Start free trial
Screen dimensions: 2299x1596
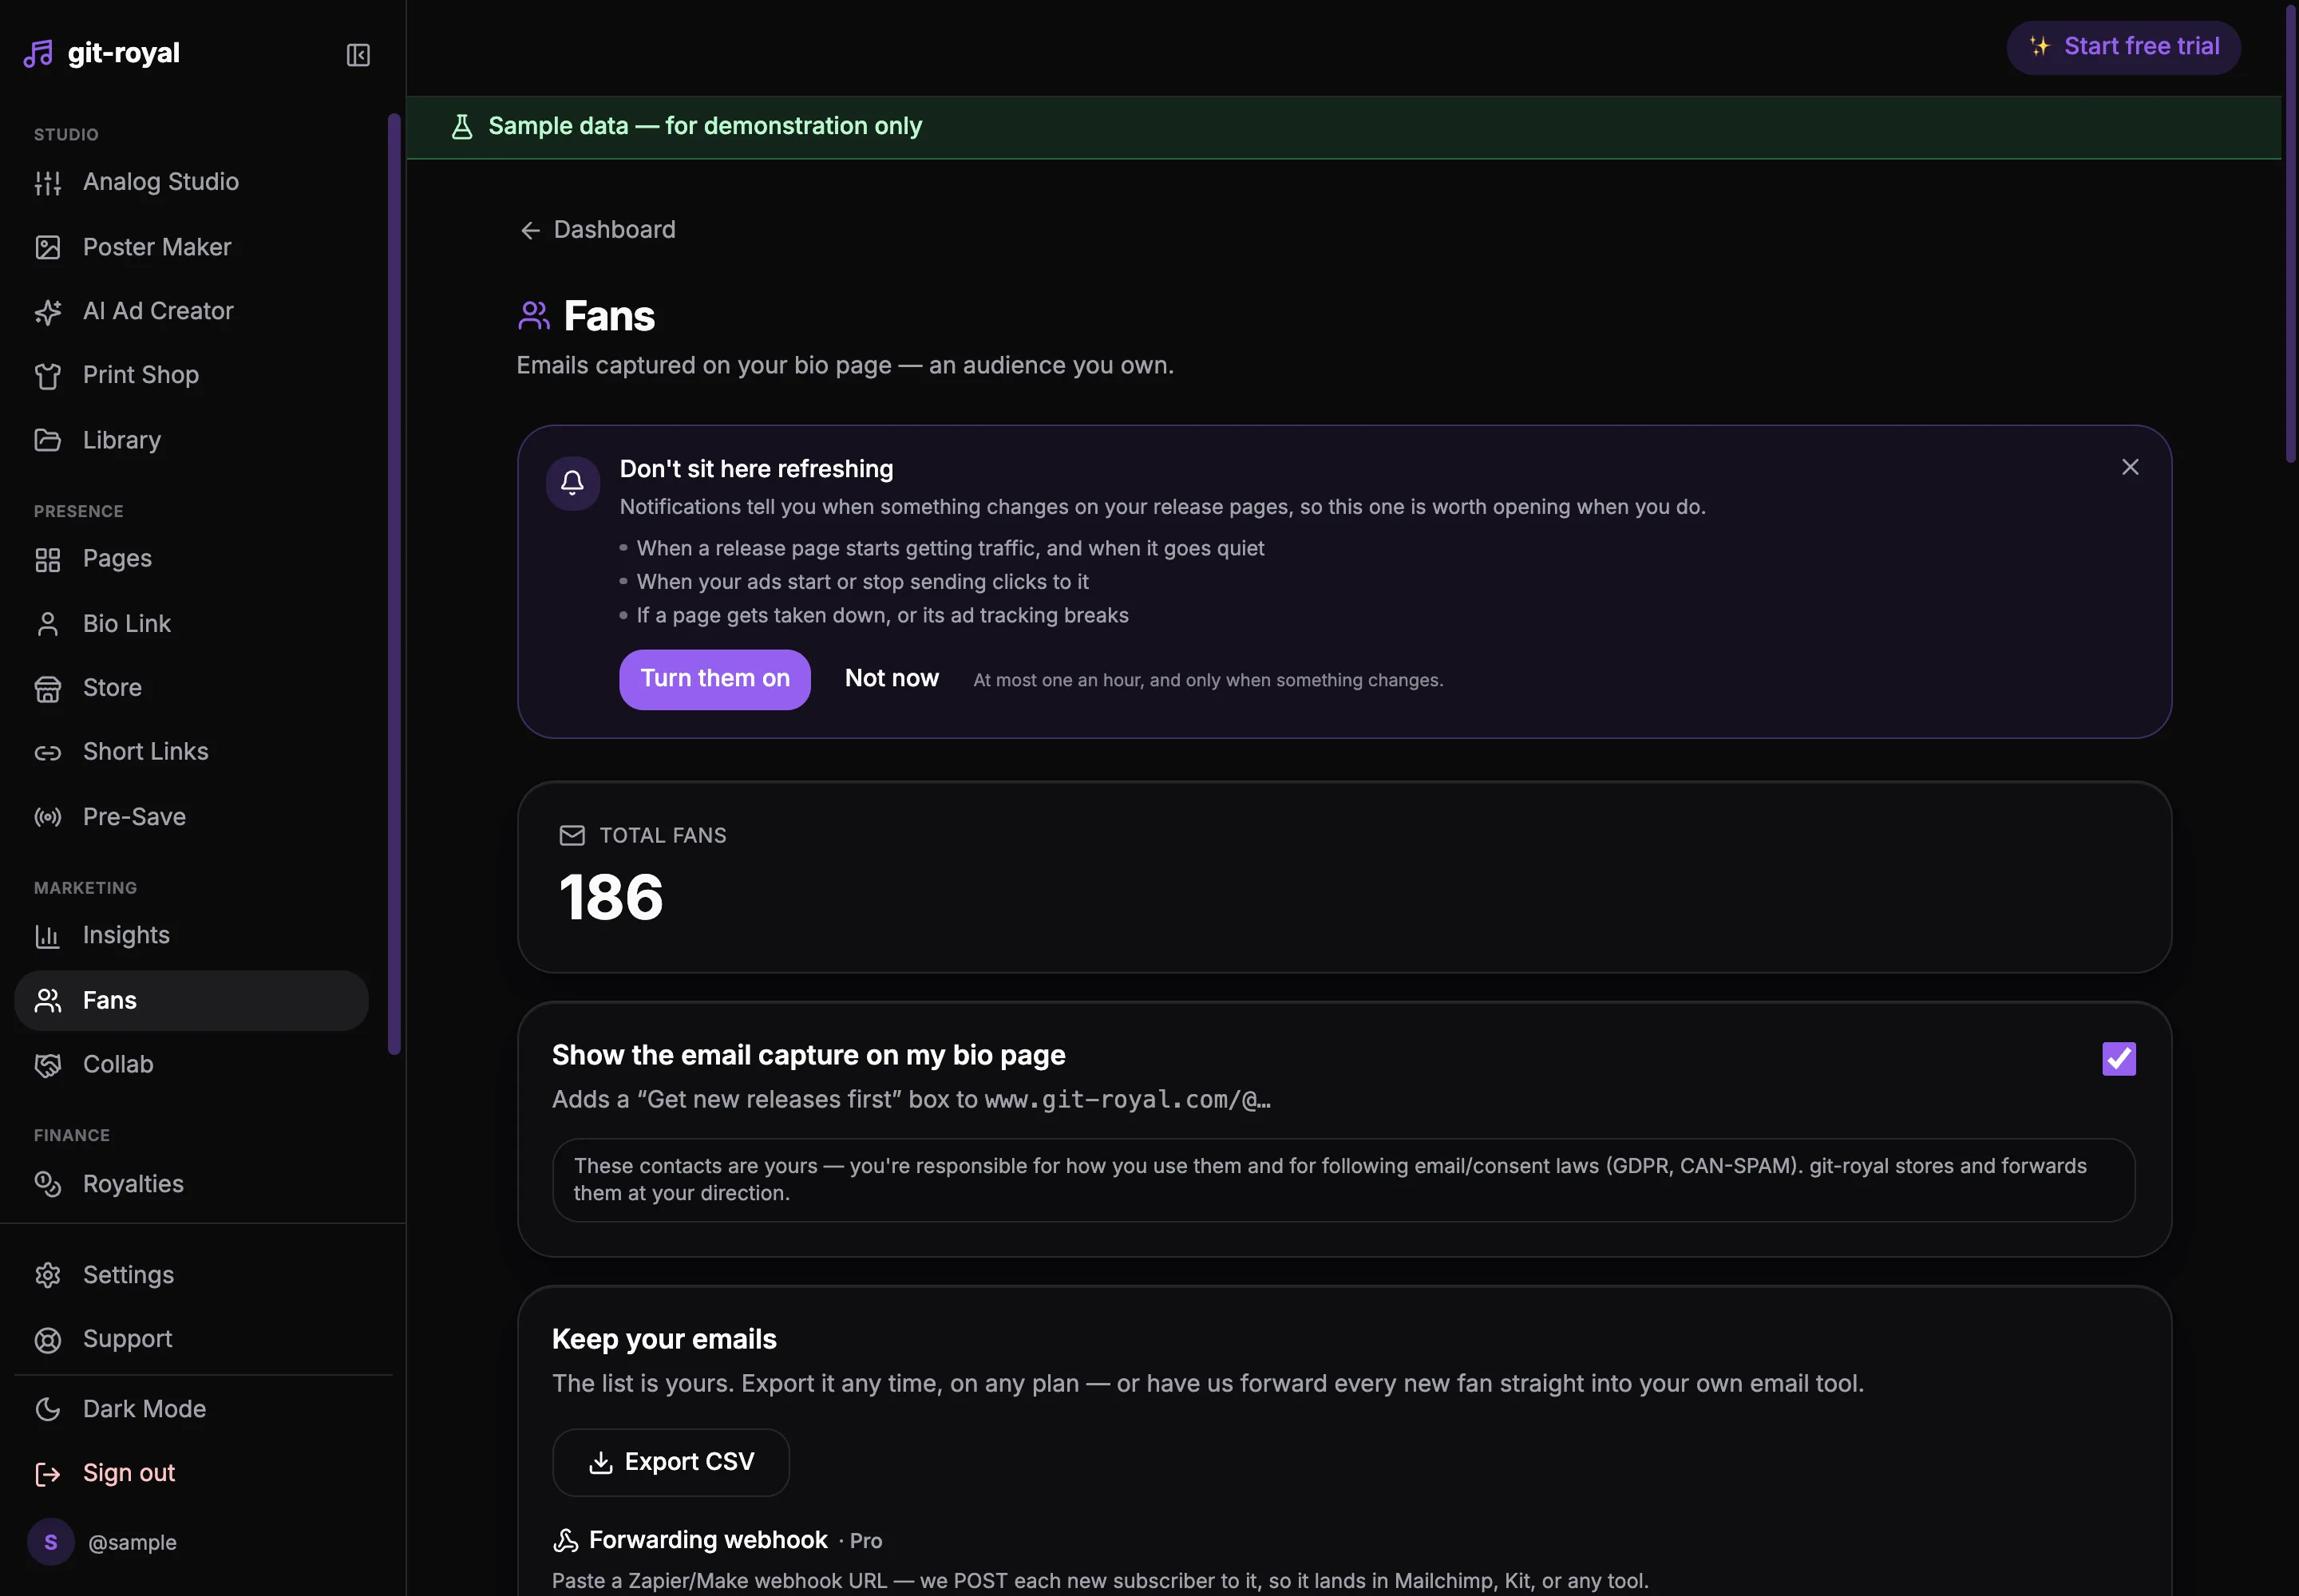[x=2123, y=47]
